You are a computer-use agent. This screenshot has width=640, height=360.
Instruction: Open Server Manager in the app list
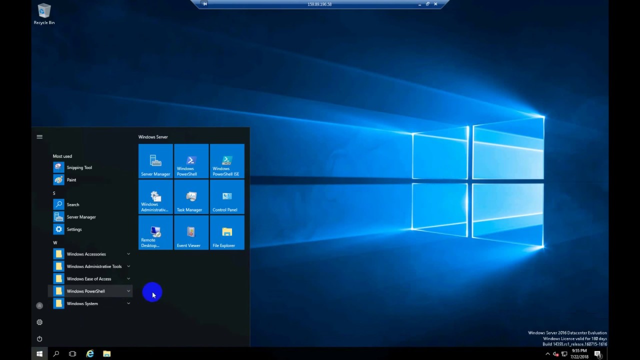click(91, 217)
